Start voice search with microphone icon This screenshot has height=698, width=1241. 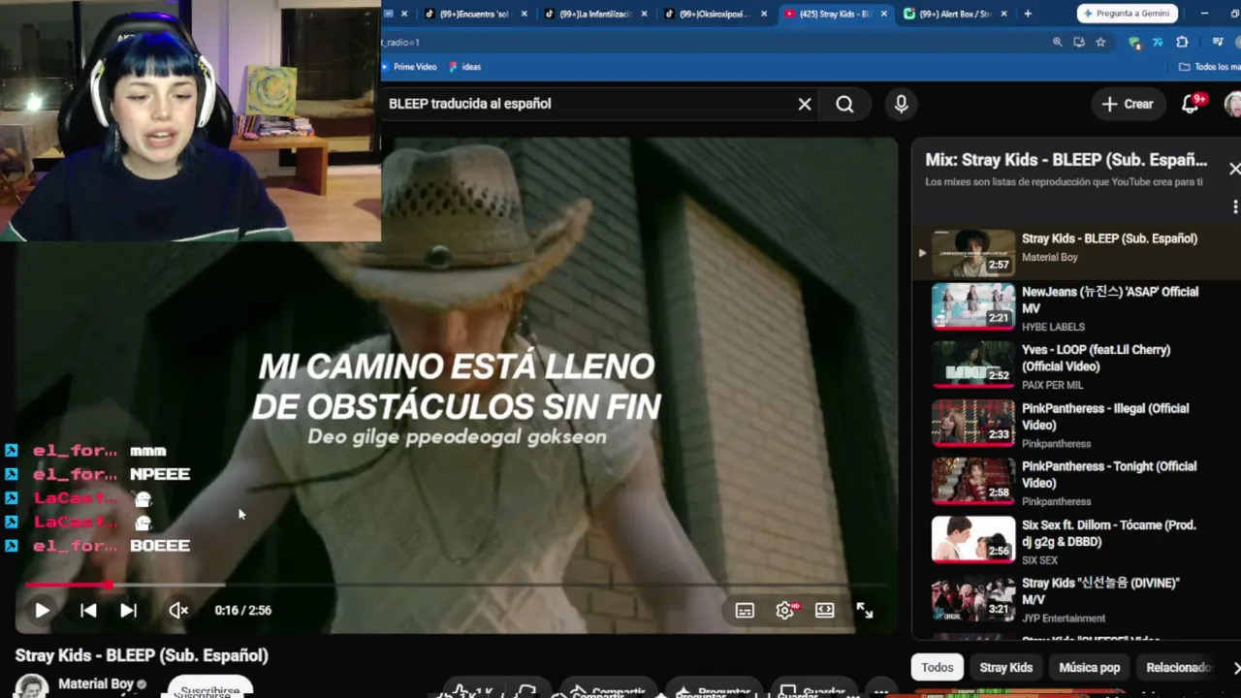pyautogui.click(x=902, y=104)
